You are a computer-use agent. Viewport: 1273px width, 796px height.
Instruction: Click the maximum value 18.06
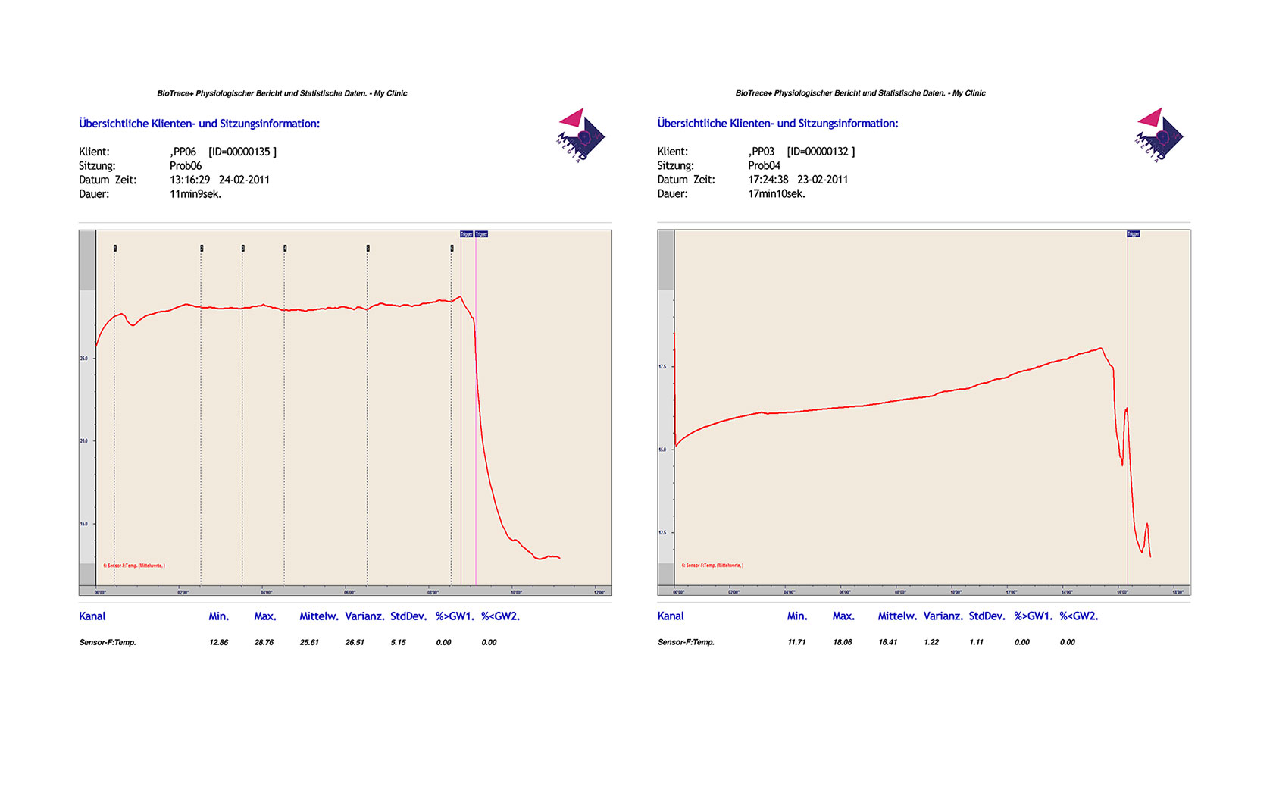(x=842, y=643)
